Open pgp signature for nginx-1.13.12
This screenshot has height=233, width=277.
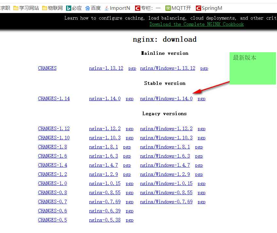click(132, 69)
